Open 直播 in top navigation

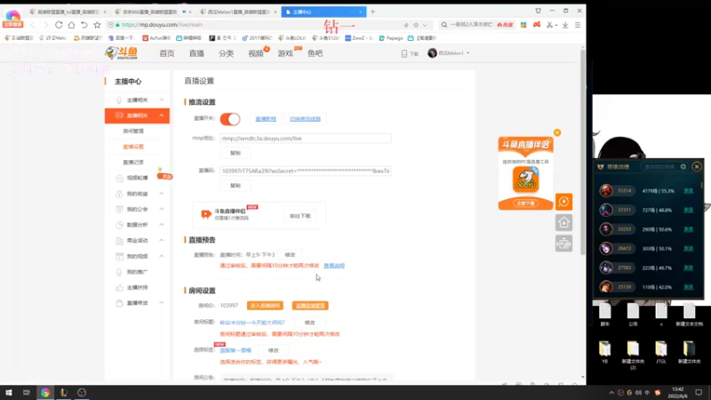pyautogui.click(x=196, y=53)
